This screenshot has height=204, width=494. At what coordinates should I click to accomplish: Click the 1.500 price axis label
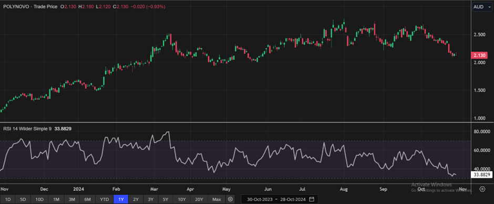point(480,90)
